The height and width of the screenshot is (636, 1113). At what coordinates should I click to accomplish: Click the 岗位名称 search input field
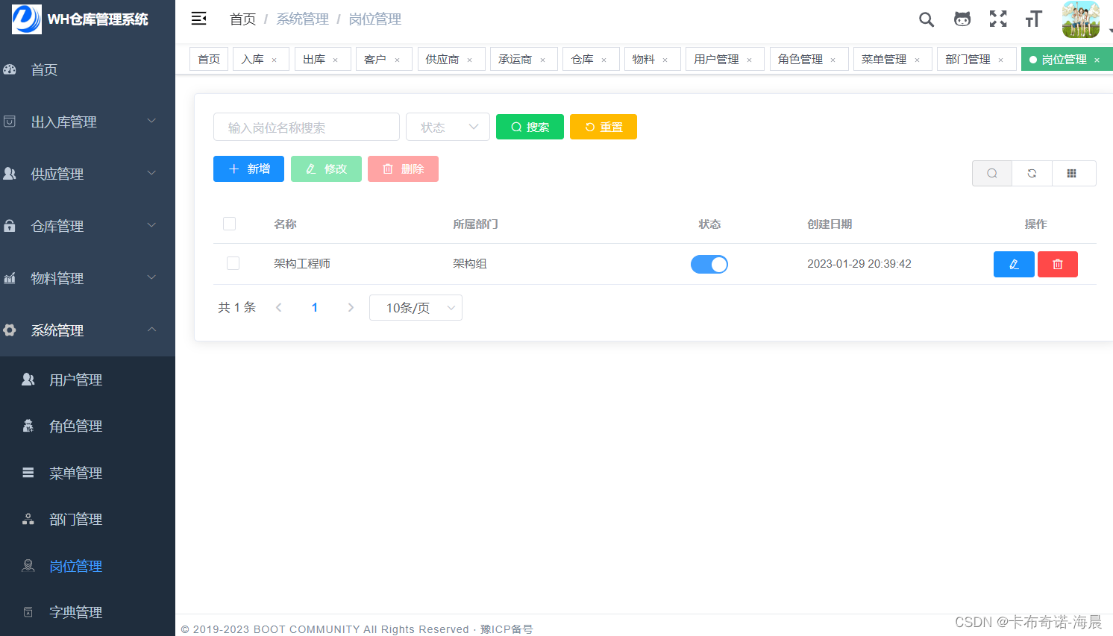coord(306,127)
